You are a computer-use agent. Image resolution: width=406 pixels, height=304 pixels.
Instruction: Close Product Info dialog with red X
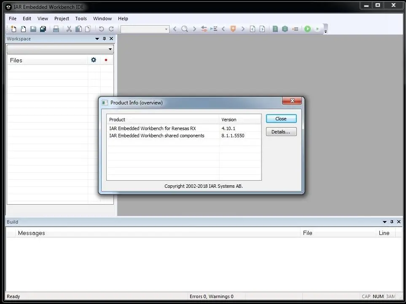(292, 101)
